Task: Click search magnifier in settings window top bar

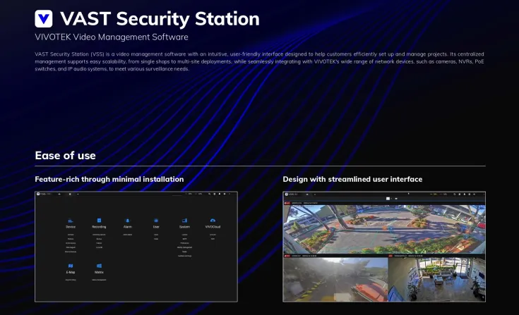Action: [209, 194]
